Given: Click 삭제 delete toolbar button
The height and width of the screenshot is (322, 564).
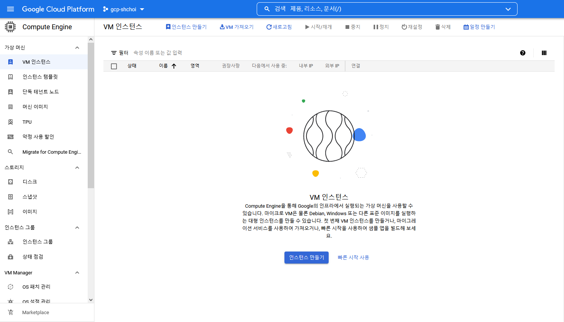Looking at the screenshot, I should click(443, 27).
